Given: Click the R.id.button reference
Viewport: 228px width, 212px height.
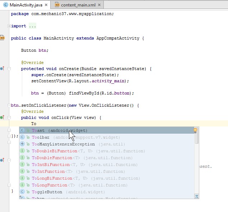Looking at the screenshot, I should click(x=115, y=93).
